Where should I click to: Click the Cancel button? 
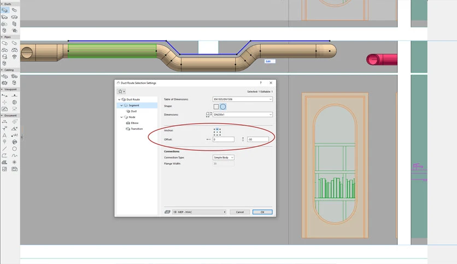(x=239, y=212)
